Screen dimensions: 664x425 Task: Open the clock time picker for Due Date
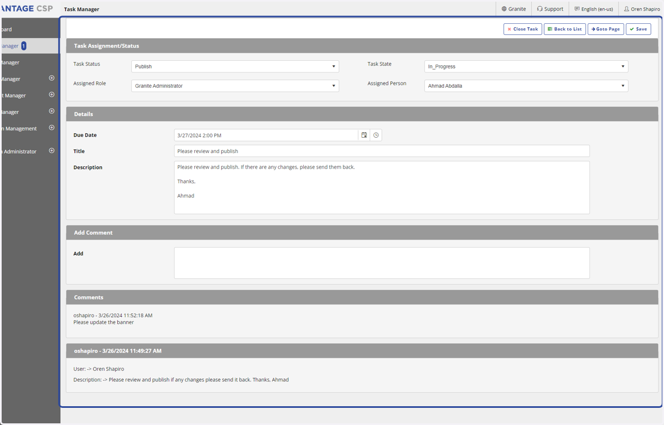(376, 135)
